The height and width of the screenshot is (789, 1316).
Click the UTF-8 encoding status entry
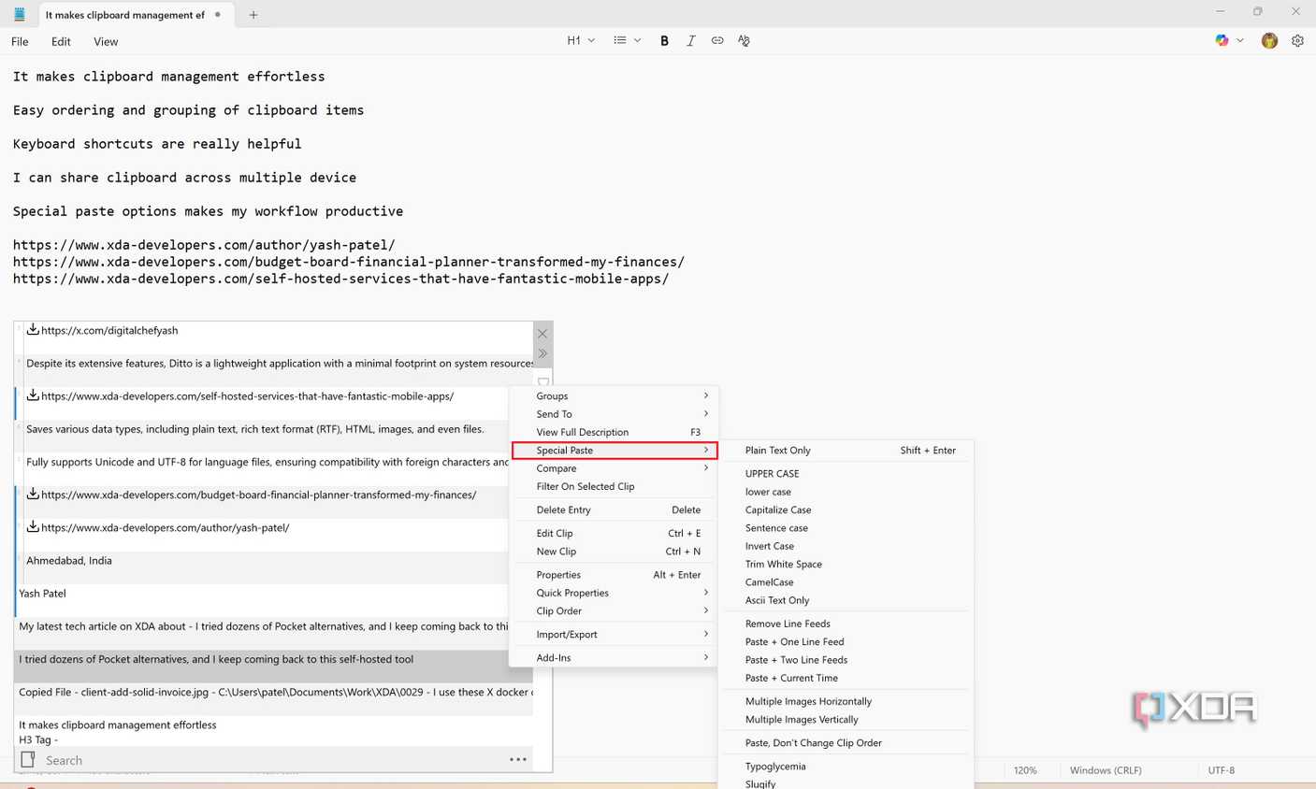pos(1222,770)
